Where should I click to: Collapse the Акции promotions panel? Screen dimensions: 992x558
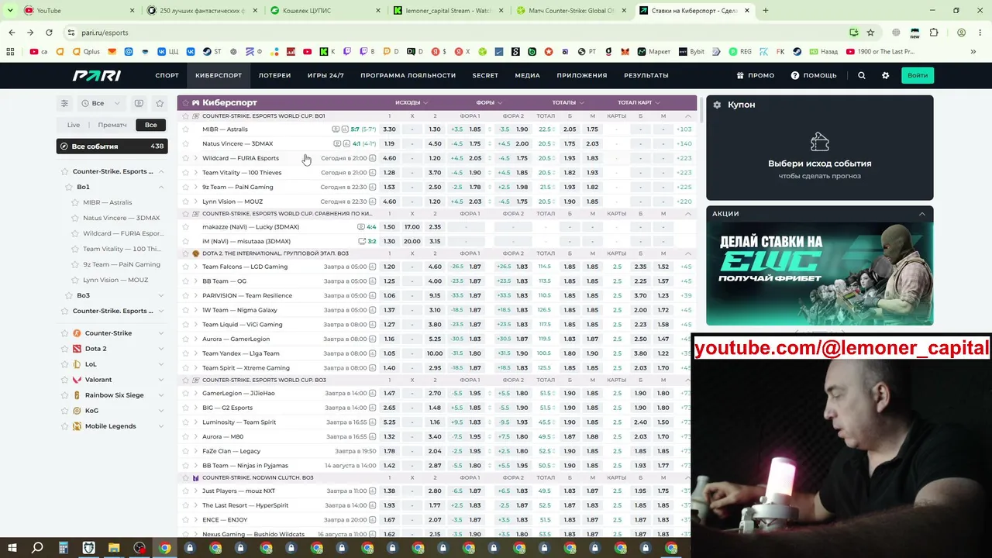(921, 214)
